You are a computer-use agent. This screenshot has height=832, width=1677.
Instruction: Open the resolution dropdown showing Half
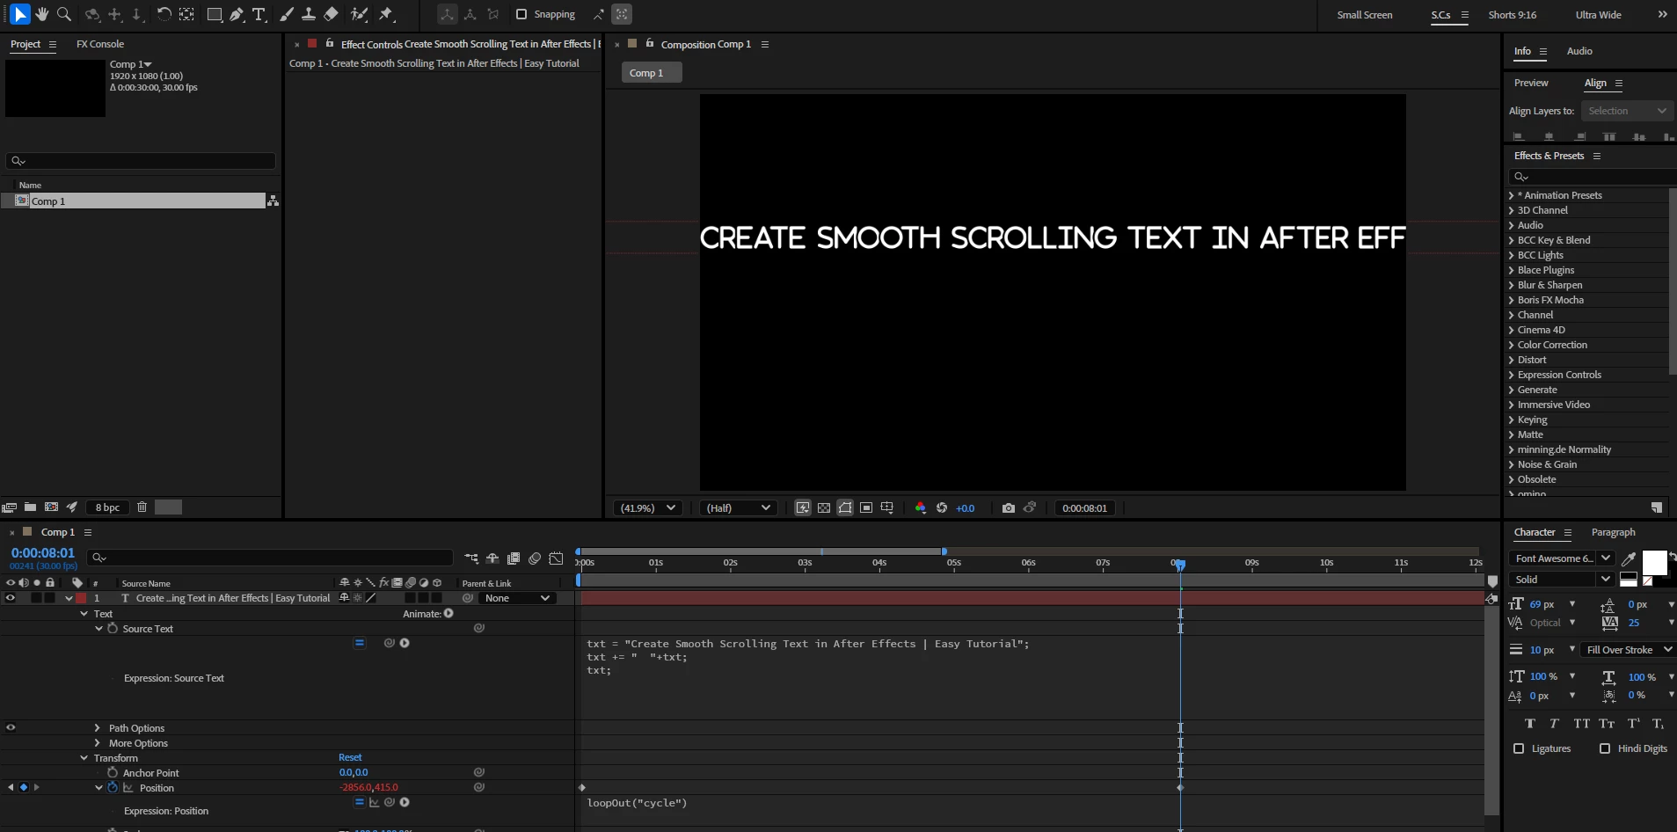pos(739,508)
